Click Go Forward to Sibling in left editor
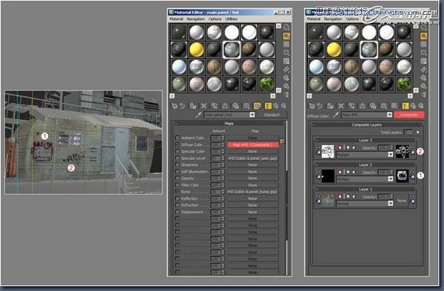The image size is (444, 291). coord(283,106)
